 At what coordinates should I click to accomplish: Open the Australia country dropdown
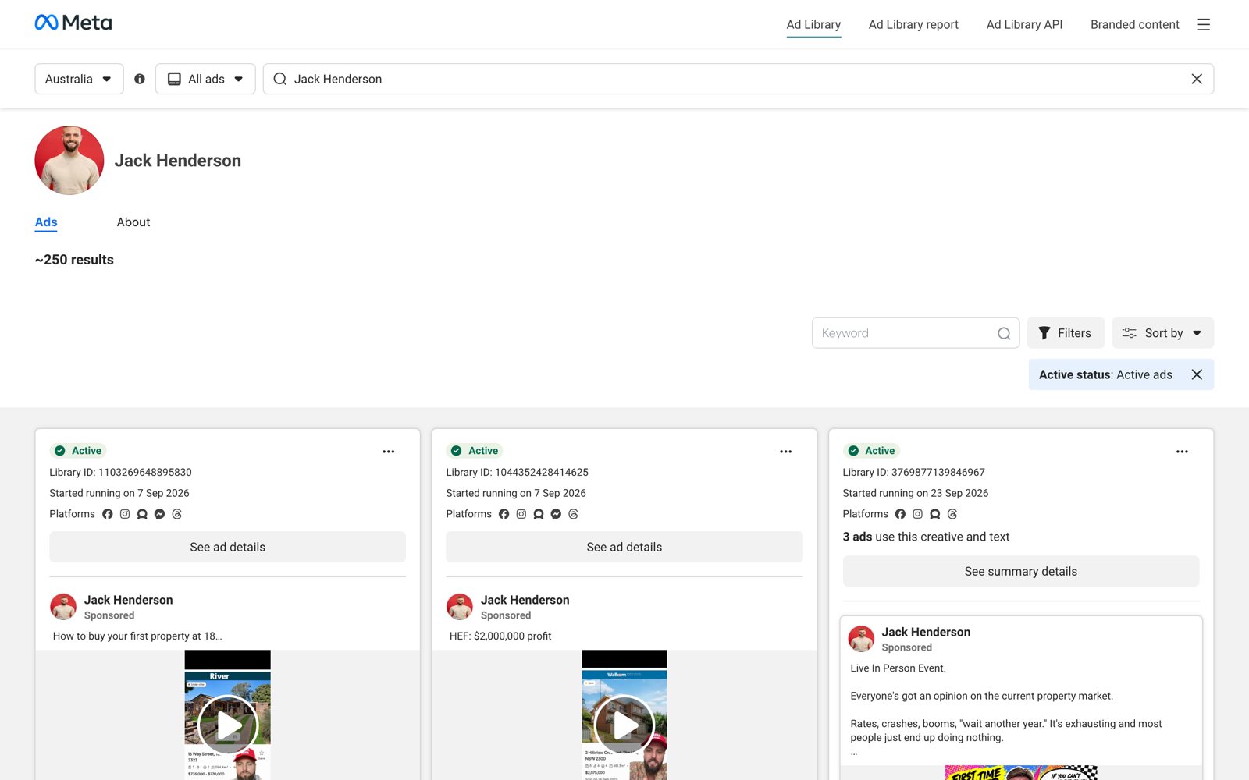[79, 79]
